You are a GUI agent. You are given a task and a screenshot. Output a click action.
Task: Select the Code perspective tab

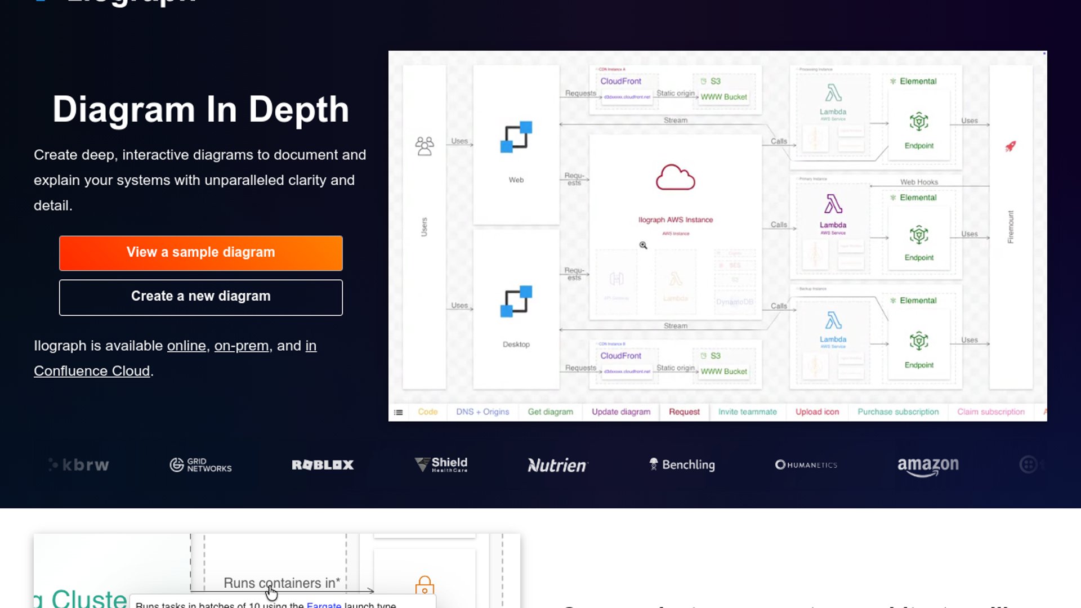pos(427,412)
